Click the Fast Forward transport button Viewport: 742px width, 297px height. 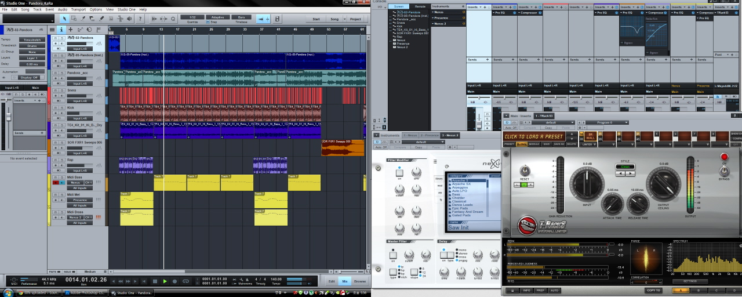[128, 281]
